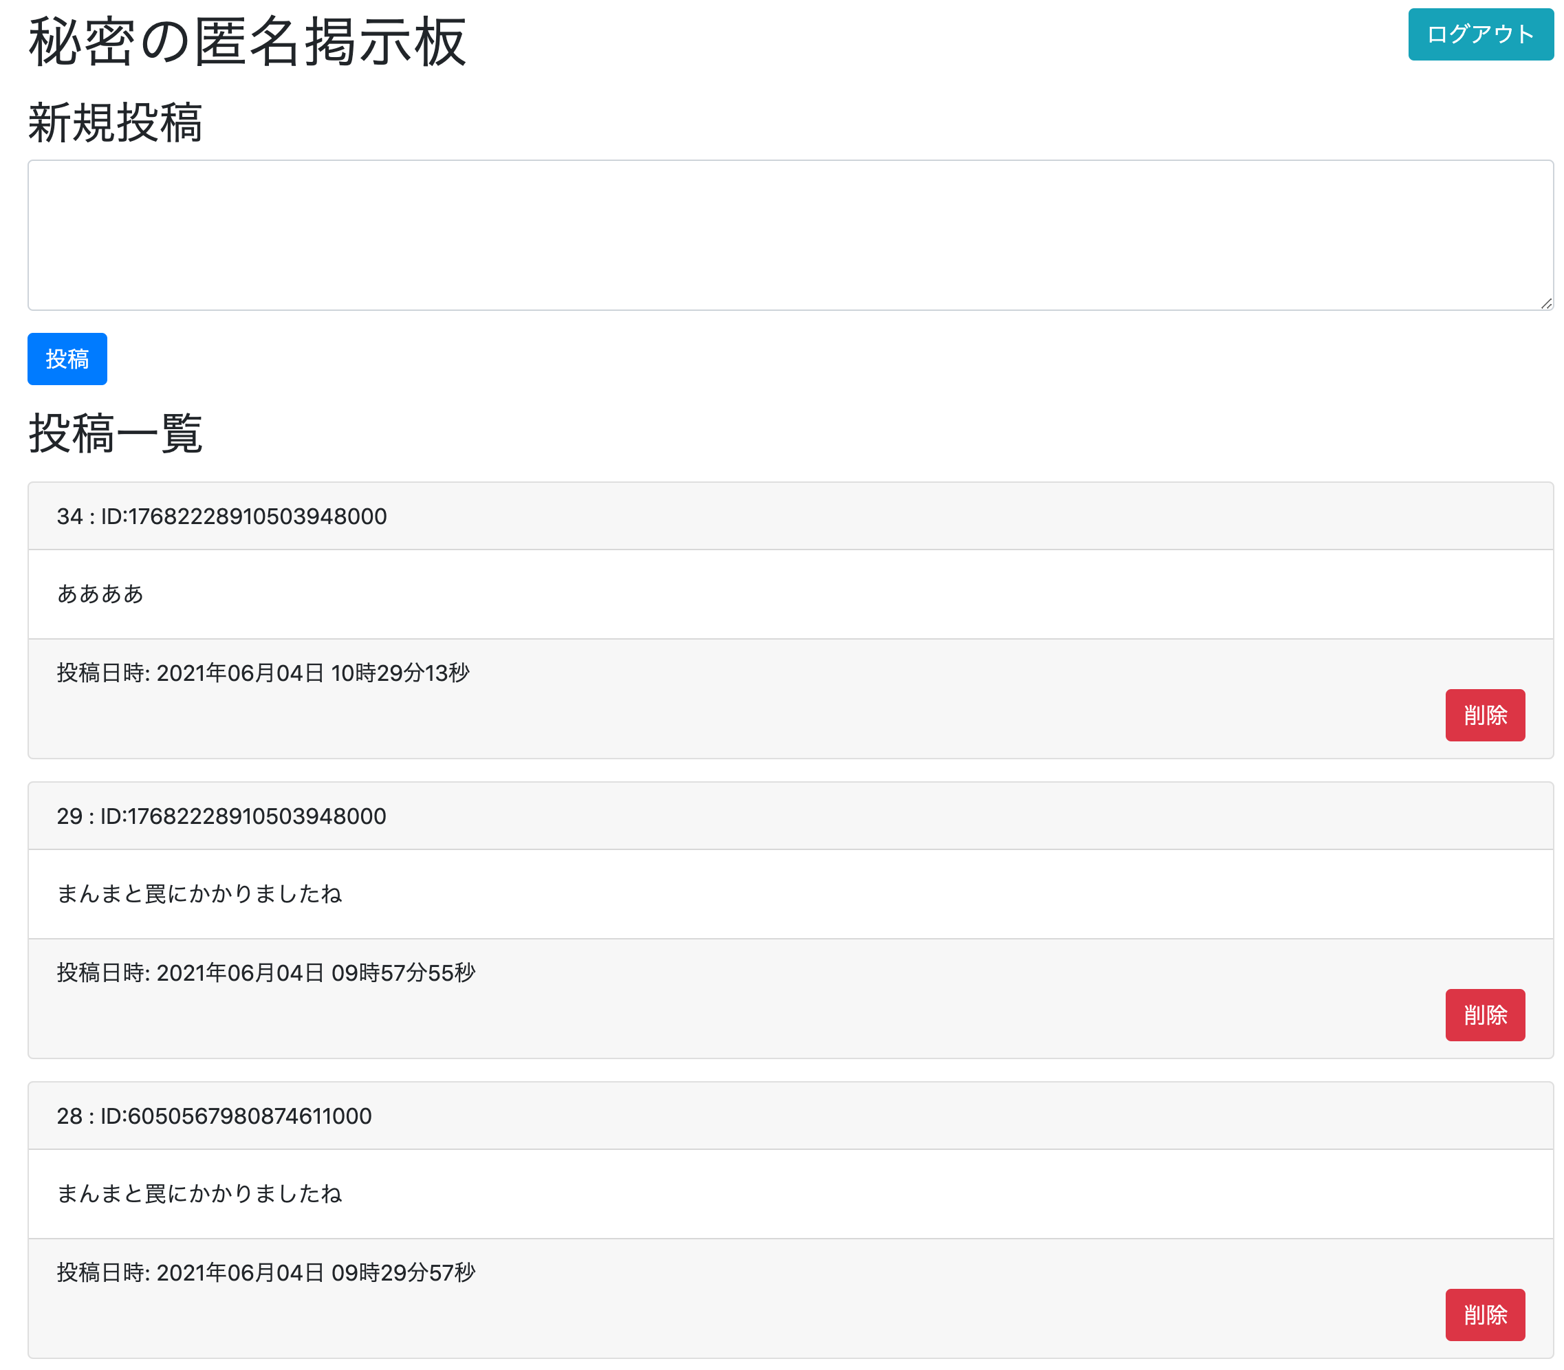Grab the textarea resize handle
Screen dimensions: 1564x1370
(1545, 303)
